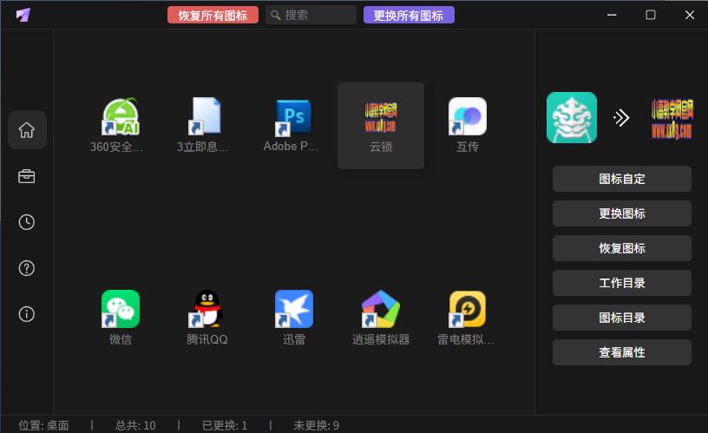Viewport: 708px width, 433px height.
Task: Open the toolbox icon in sidebar
Action: coord(27,176)
